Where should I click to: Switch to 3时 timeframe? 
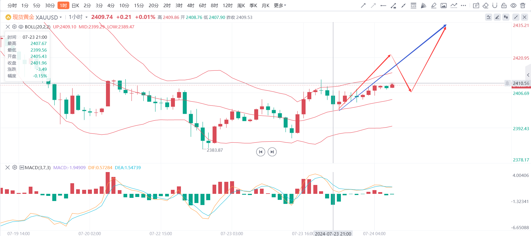tap(179, 5)
